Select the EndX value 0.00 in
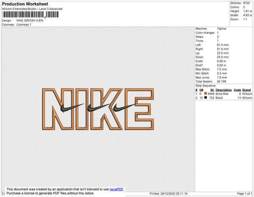The image size is (254, 197). click(x=221, y=61)
